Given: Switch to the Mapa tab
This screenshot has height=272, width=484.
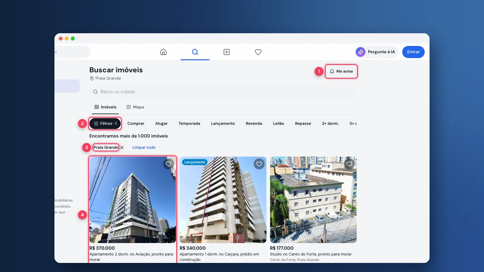Looking at the screenshot, I should click(x=135, y=107).
